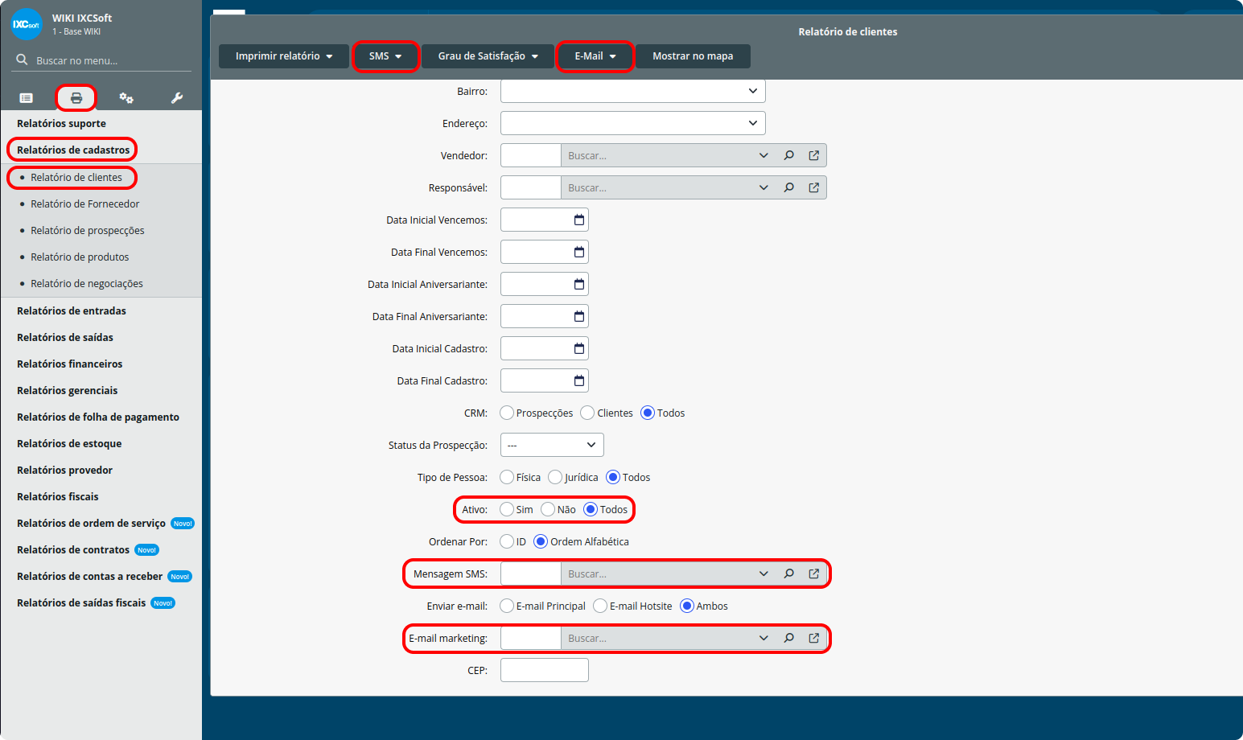Open the wrench tools sidebar tab icon
The height and width of the screenshot is (740, 1243).
pos(177,98)
